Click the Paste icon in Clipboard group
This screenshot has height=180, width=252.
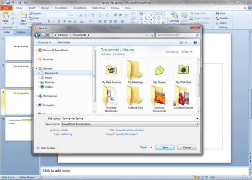pyautogui.click(x=5, y=15)
